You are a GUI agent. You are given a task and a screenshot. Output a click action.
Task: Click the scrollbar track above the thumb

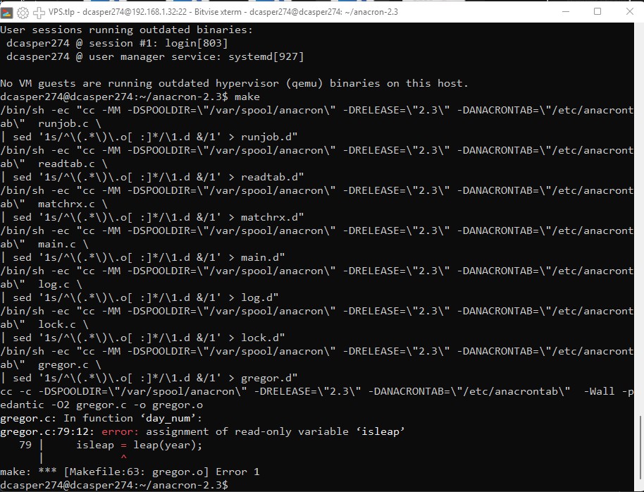click(640, 211)
